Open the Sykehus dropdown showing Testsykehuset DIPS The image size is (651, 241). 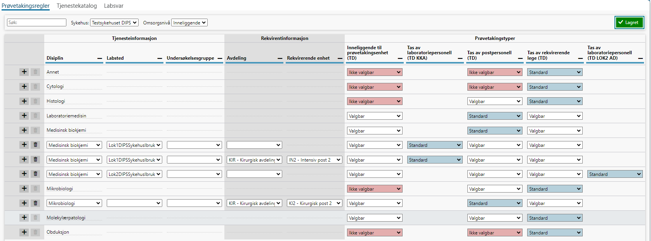(x=114, y=23)
